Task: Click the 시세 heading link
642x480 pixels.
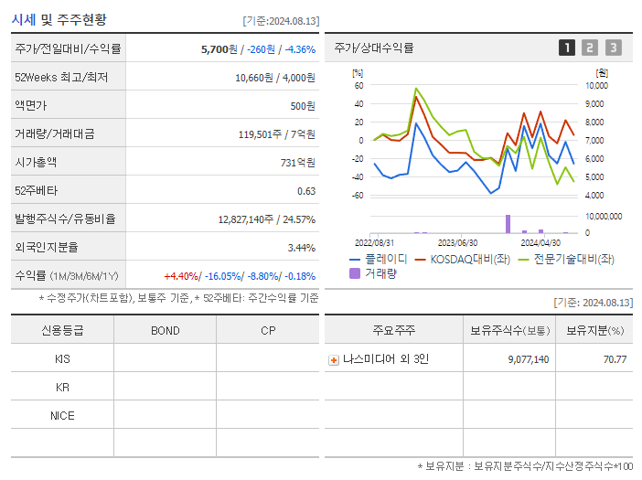Action: [24, 19]
